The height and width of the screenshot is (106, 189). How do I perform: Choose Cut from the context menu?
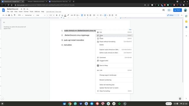[114, 32]
